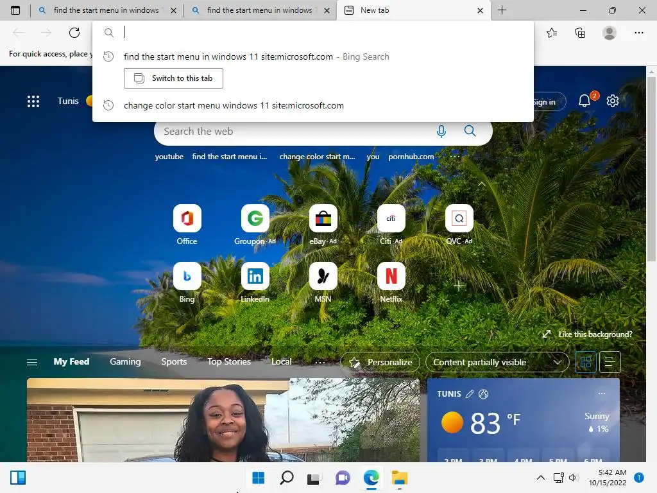Collapse quick links with the chevron
The image size is (657, 493).
pos(481,184)
